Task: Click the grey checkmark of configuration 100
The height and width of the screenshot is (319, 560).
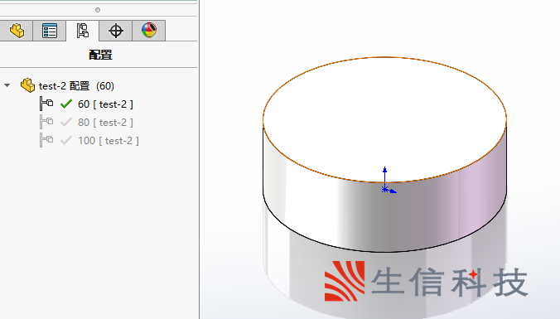Action: point(66,140)
